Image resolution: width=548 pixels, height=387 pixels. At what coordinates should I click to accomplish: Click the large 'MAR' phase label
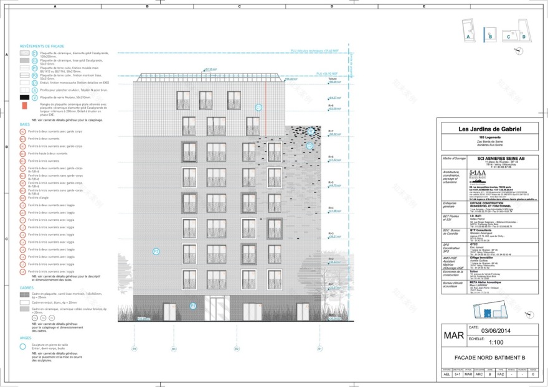coord(453,336)
